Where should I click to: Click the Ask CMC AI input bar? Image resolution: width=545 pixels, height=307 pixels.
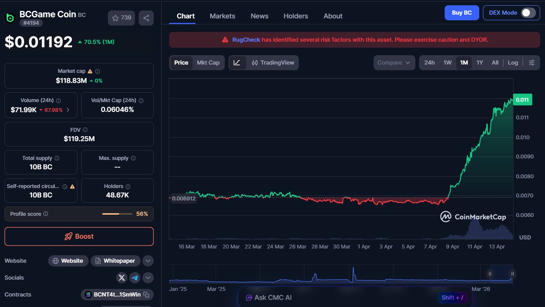pos(338,298)
